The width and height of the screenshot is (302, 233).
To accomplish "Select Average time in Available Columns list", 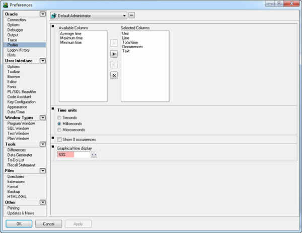I will tap(70, 33).
